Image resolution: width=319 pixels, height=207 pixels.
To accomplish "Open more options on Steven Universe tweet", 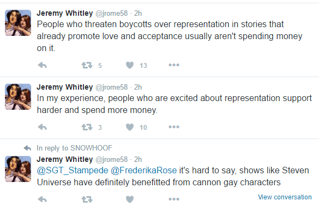I will click(x=174, y=199).
